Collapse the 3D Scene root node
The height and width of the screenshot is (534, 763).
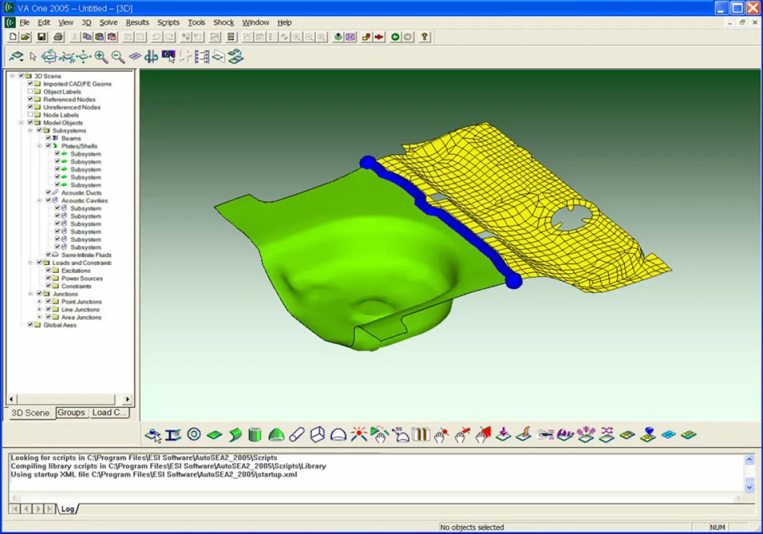[13, 76]
